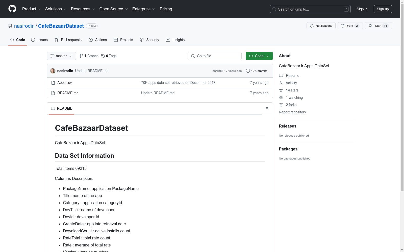Viewport: 404px width, 252px height.
Task: Open commit hash baf1bb8
Action: point(218,71)
